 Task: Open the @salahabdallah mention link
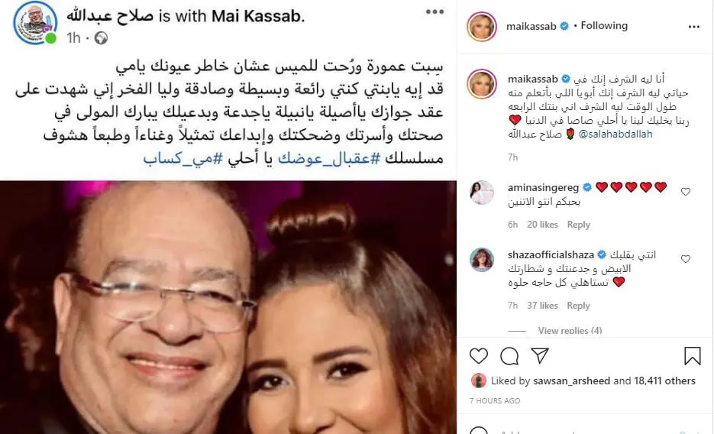615,134
